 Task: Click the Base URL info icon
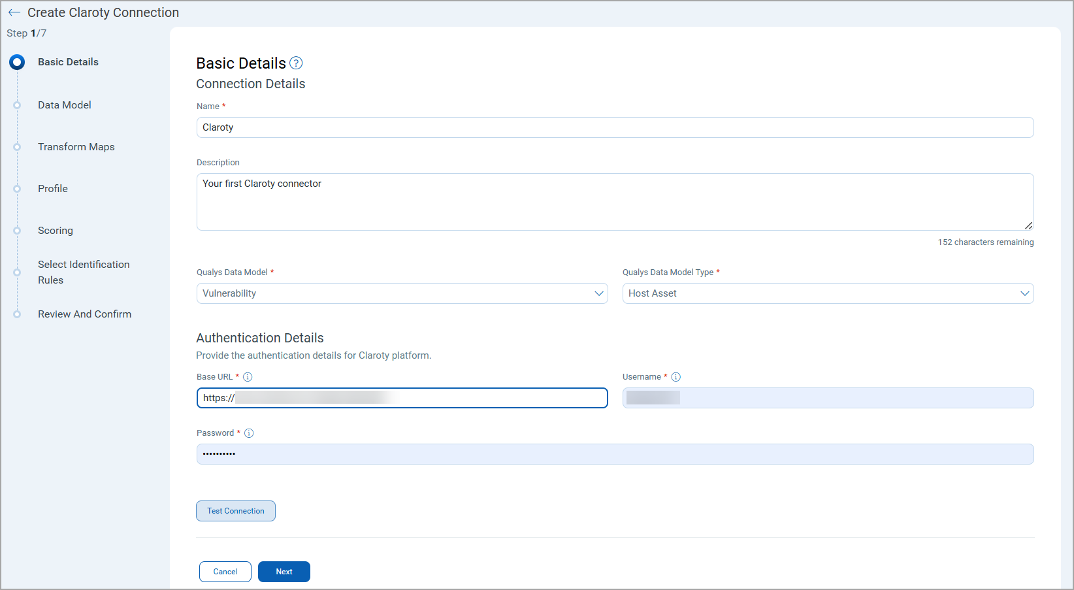pos(248,377)
